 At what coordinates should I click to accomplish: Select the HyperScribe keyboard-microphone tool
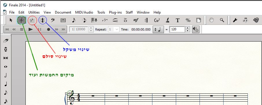click(94, 20)
